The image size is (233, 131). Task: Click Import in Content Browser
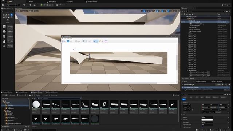point(12,95)
